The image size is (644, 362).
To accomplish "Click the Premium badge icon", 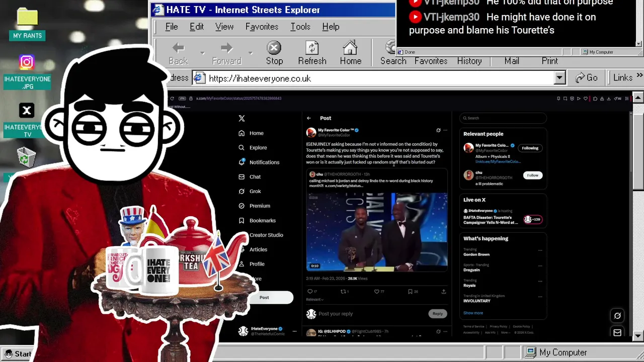I will click(x=242, y=206).
